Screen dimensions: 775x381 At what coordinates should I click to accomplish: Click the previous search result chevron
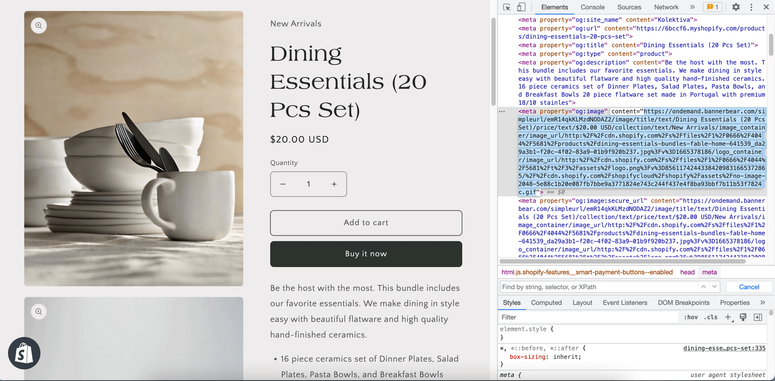coord(703,287)
